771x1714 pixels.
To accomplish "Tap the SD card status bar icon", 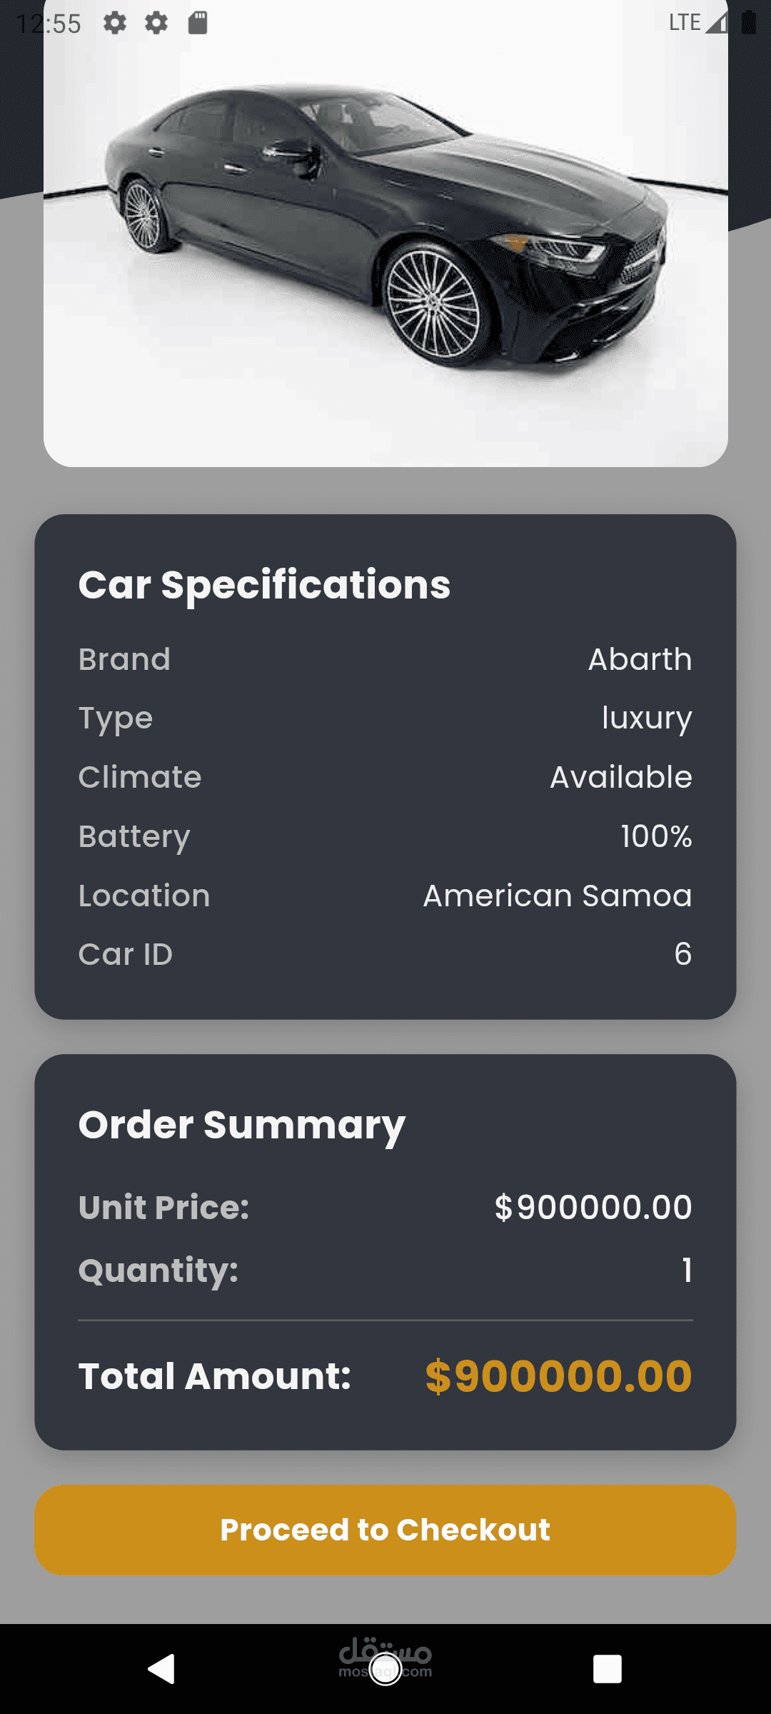I will click(x=198, y=23).
